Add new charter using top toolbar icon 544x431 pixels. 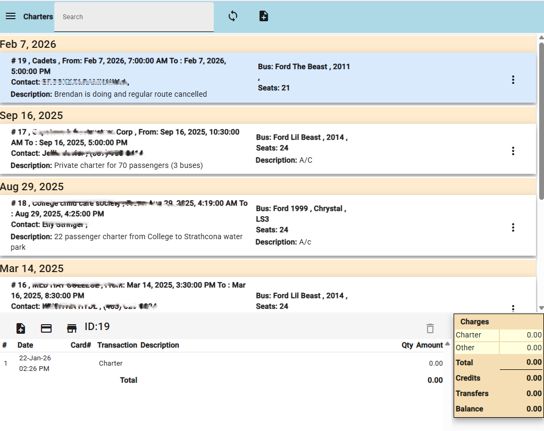tap(264, 16)
